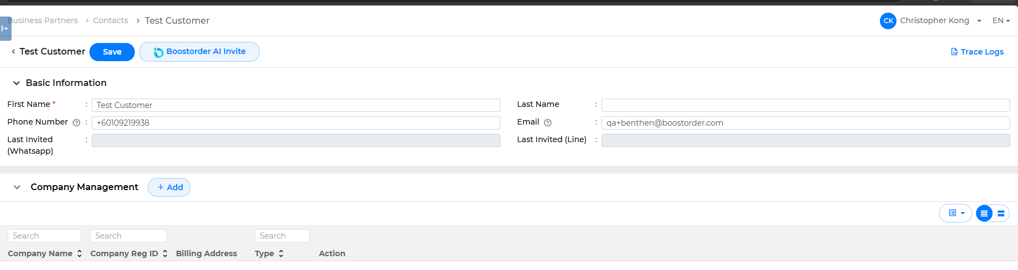
Task: Open the EN language dropdown
Action: (1001, 21)
